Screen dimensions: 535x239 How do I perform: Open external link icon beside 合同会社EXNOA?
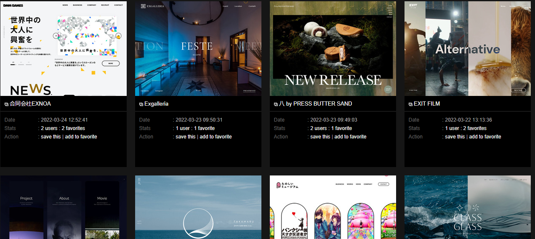click(6, 104)
